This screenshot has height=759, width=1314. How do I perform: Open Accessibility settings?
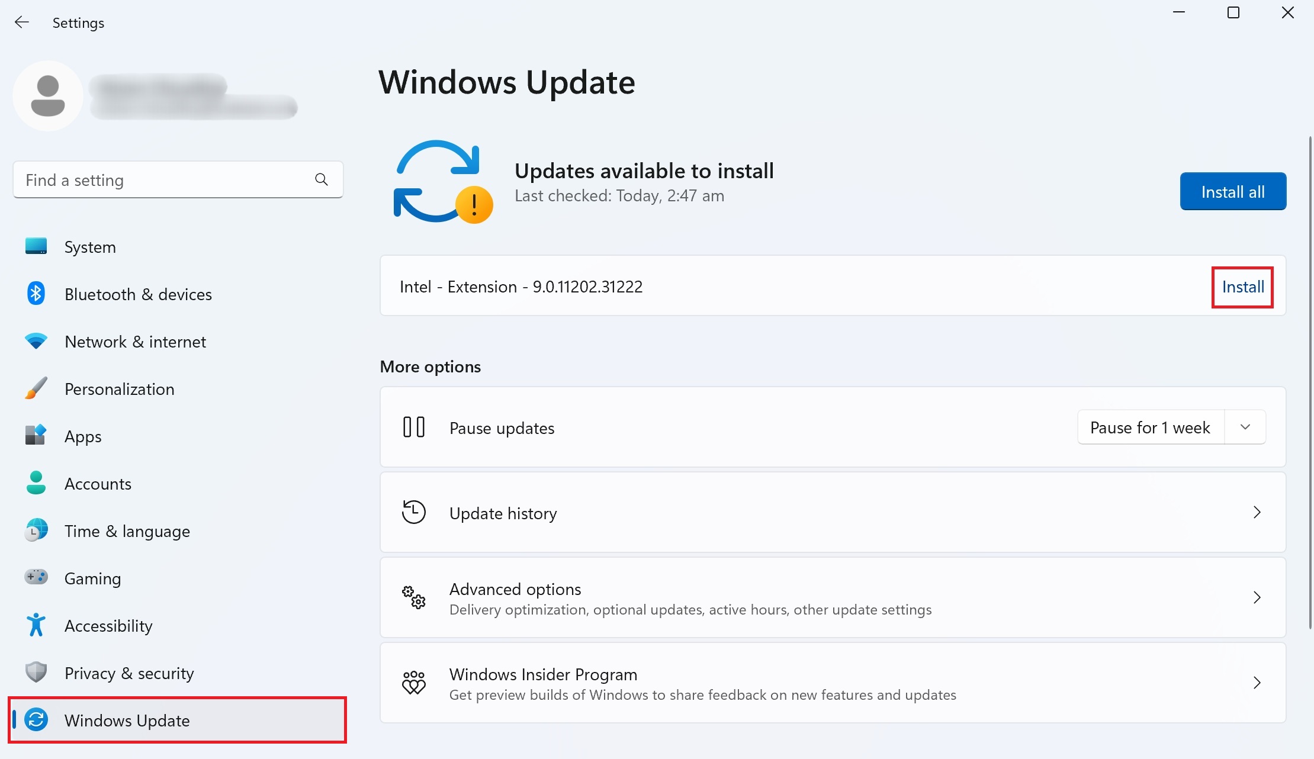[x=108, y=625]
